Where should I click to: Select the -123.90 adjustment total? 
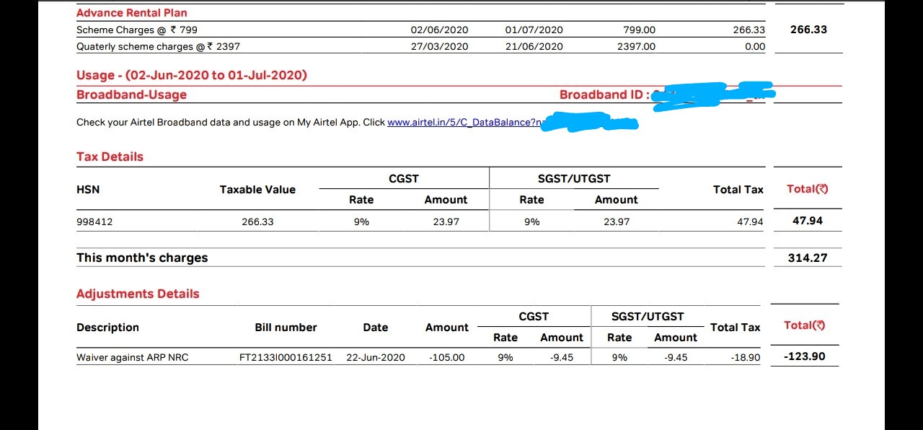[x=804, y=356]
